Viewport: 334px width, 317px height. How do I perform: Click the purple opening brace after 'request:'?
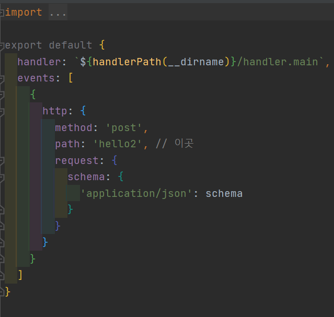click(x=114, y=160)
